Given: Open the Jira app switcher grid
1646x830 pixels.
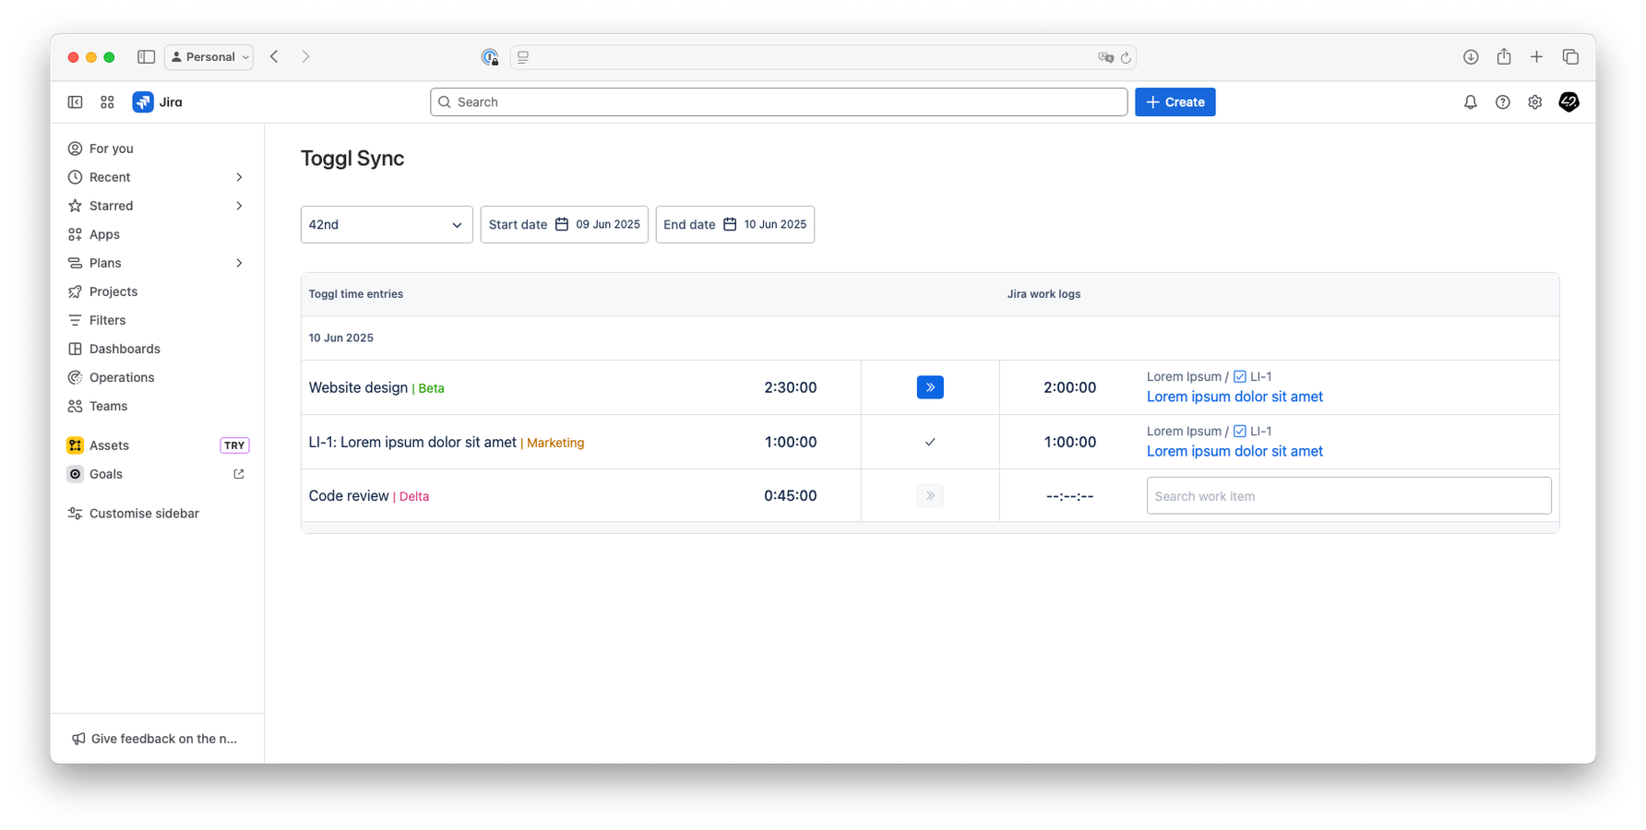Looking at the screenshot, I should pos(107,102).
